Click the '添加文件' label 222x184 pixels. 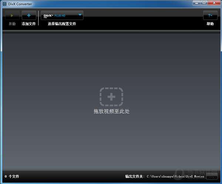(28, 24)
